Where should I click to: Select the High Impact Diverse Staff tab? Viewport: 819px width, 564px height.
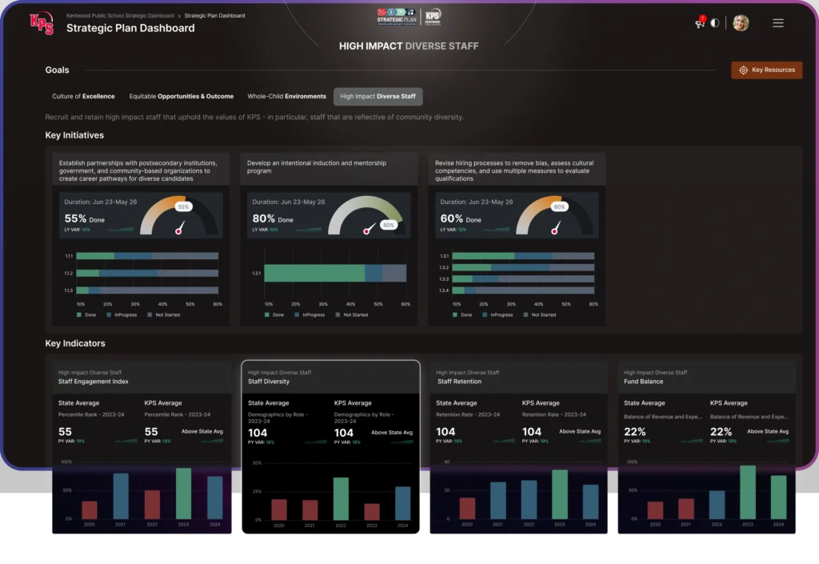[378, 97]
